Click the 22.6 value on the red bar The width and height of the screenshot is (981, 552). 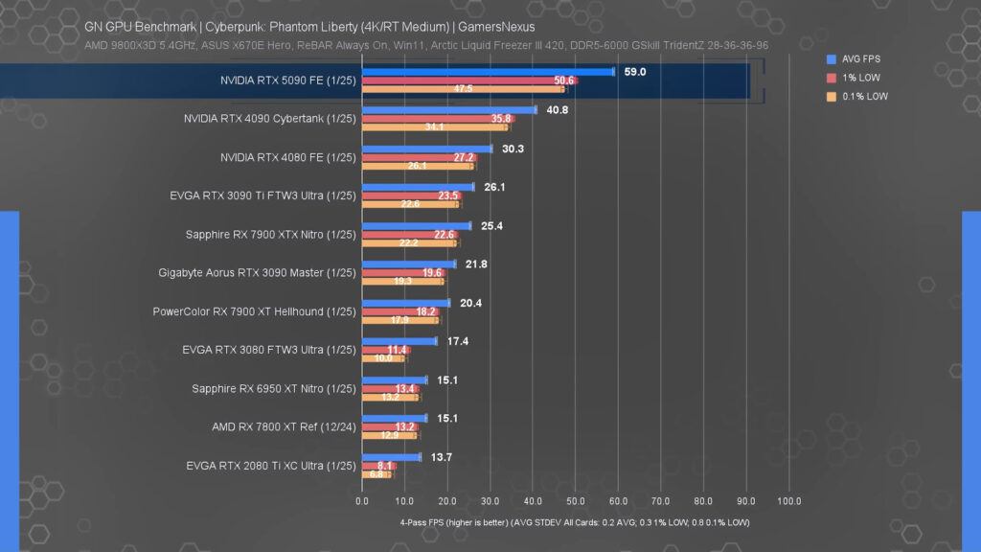[445, 235]
